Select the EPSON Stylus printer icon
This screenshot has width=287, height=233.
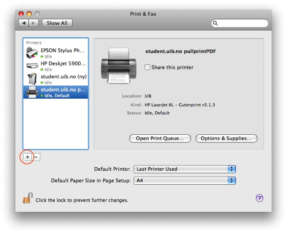(x=32, y=53)
